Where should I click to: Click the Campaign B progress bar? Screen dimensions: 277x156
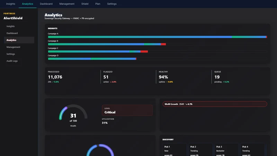(x=158, y=44)
